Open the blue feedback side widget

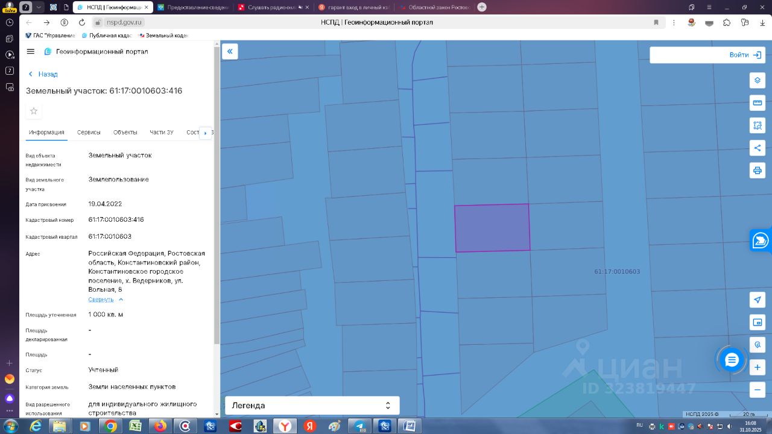(x=761, y=240)
